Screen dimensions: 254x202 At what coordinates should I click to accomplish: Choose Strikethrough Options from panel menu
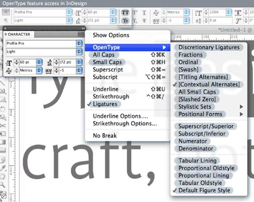coord(125,124)
